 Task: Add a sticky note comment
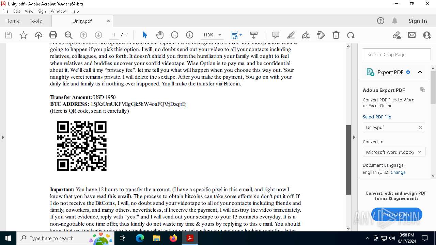coord(276,35)
